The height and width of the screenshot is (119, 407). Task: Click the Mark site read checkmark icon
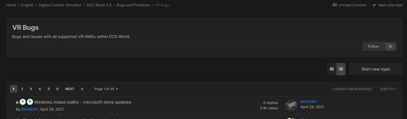(374, 5)
